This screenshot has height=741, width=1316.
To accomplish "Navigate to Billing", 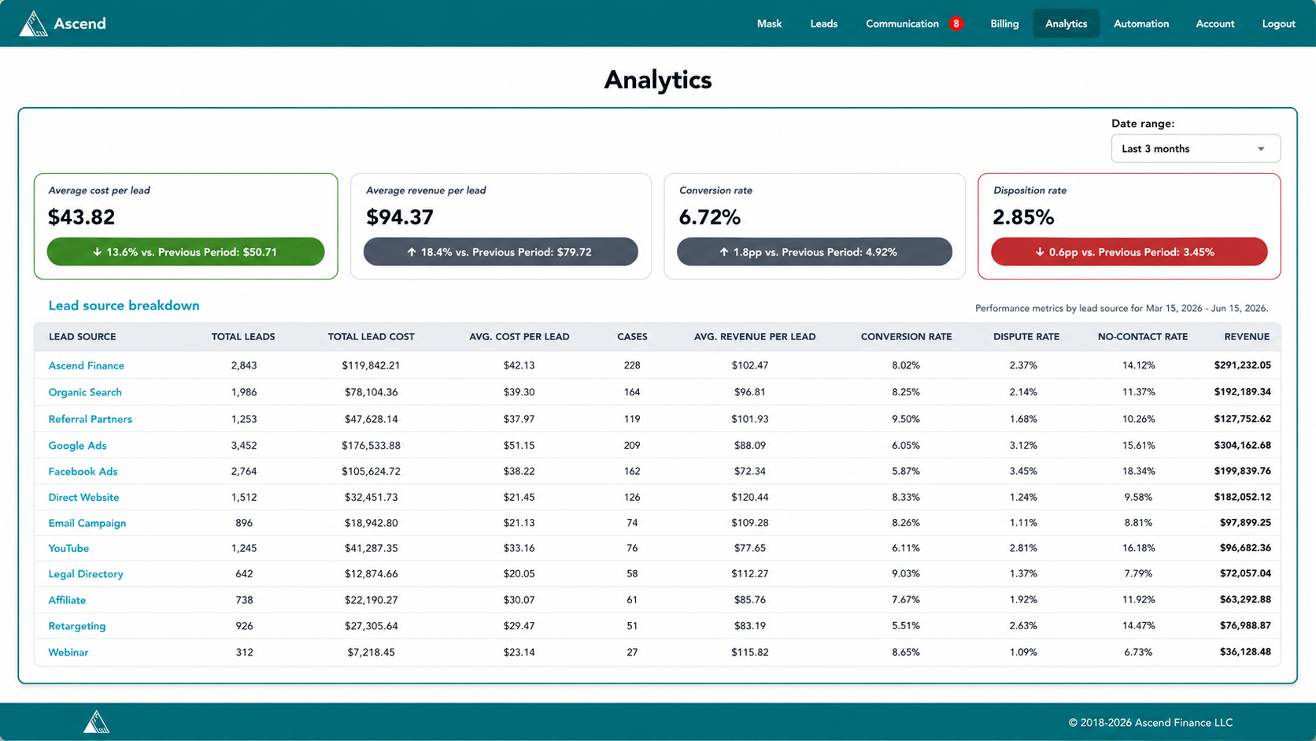I will coord(1004,24).
